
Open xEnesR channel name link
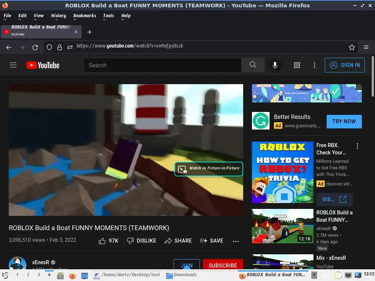[41, 262]
